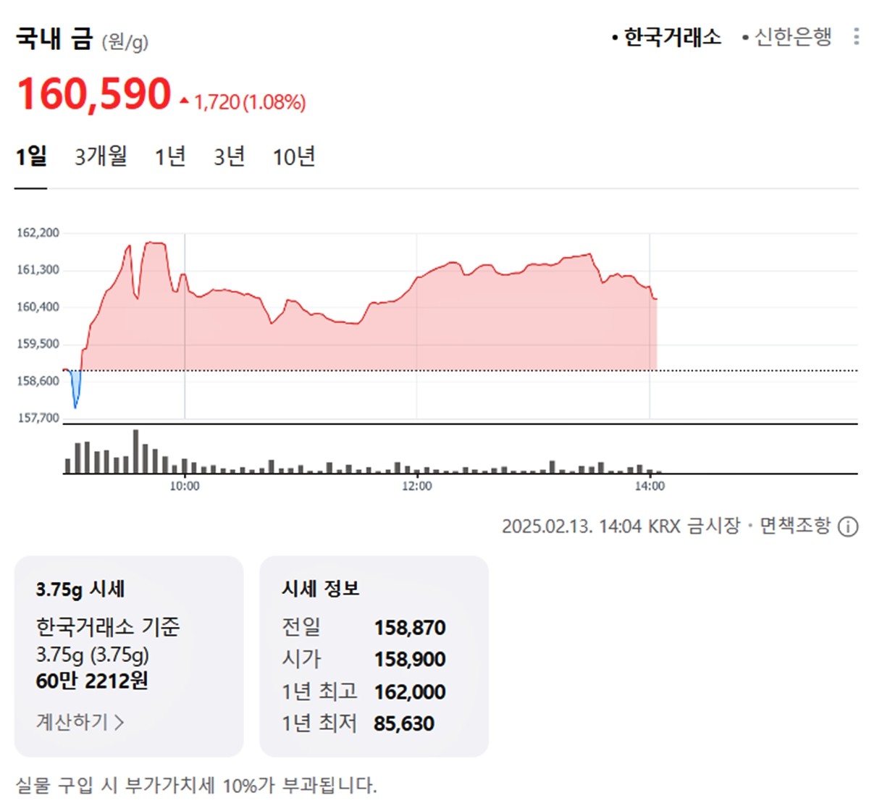Image resolution: width=869 pixels, height=811 pixels.
Task: Click the 1년 최저 value 85,630
Action: (x=403, y=723)
